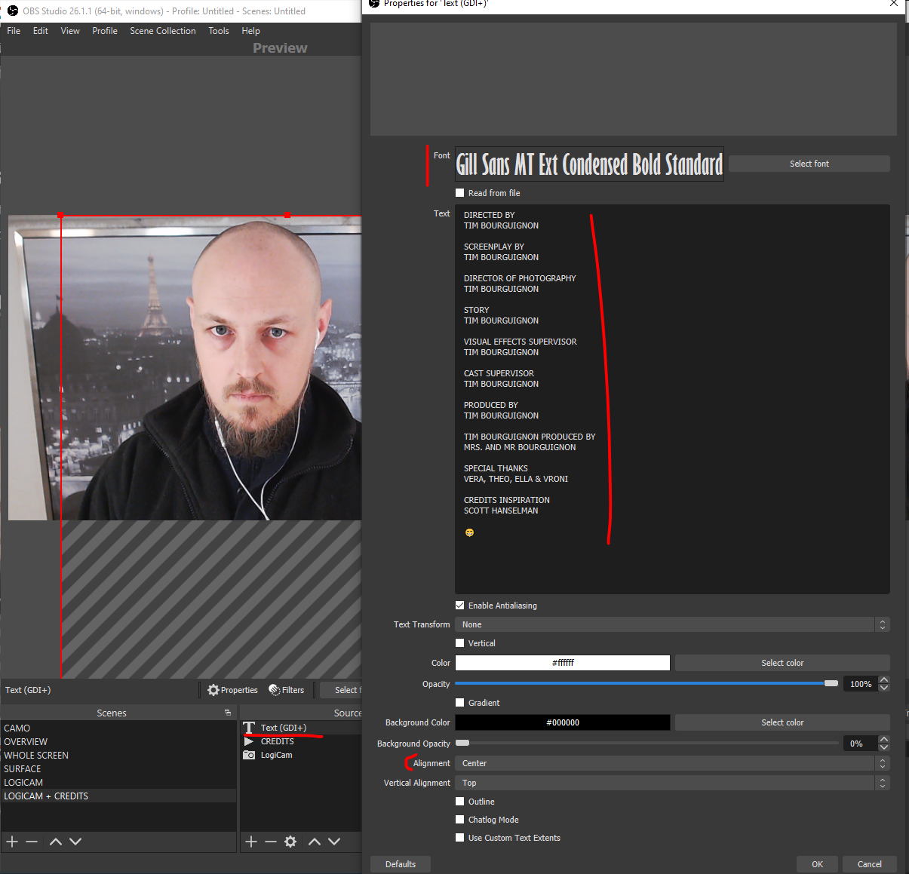909x874 pixels.
Task: Open the Tools menu
Action: pyautogui.click(x=218, y=31)
